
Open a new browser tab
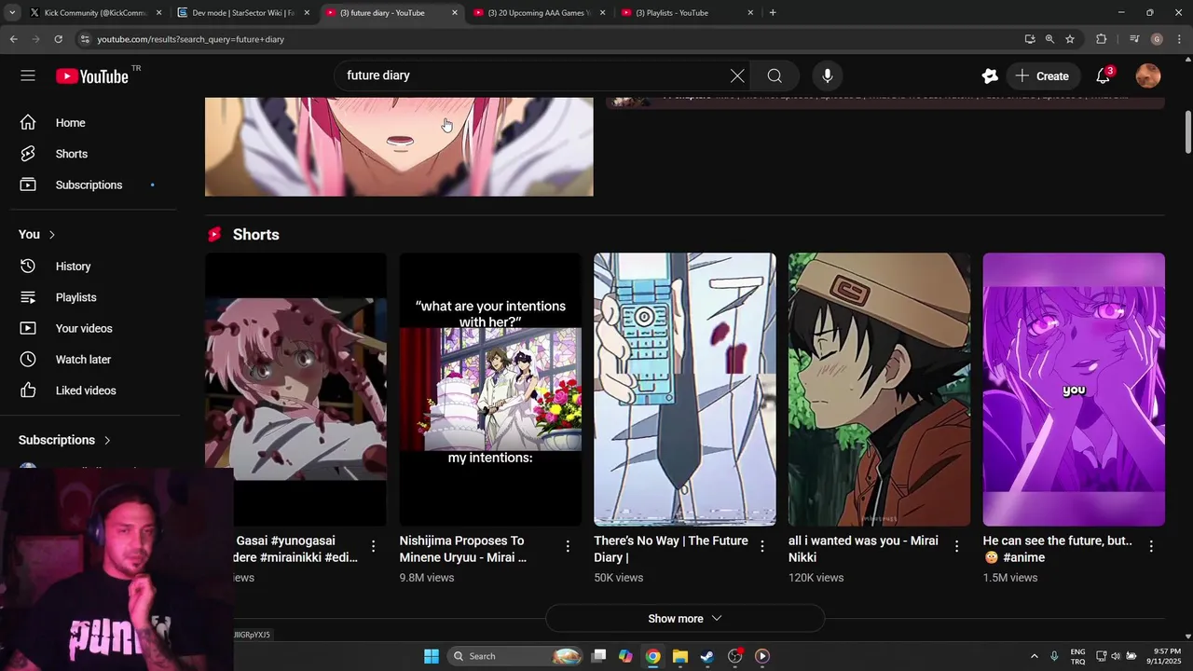coord(773,13)
